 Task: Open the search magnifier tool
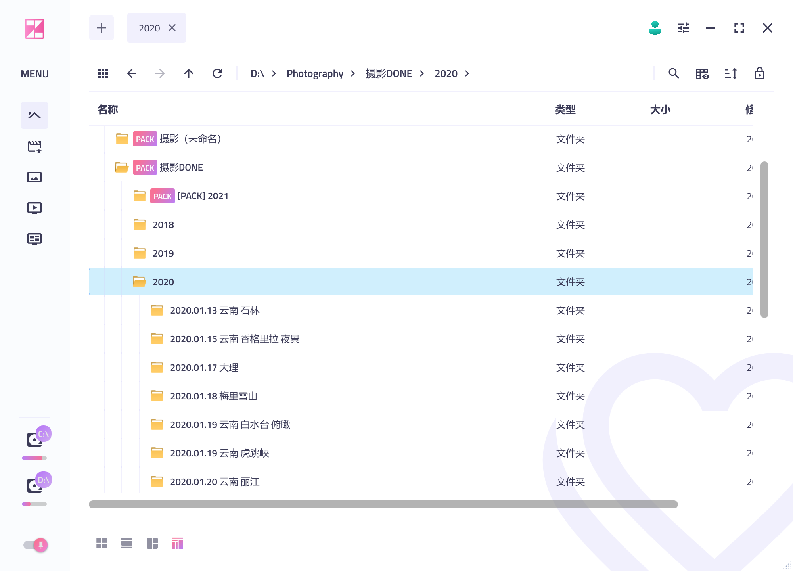[x=674, y=73]
